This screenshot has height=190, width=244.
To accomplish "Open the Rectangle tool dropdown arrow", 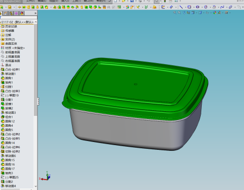I will (x=193, y=7).
